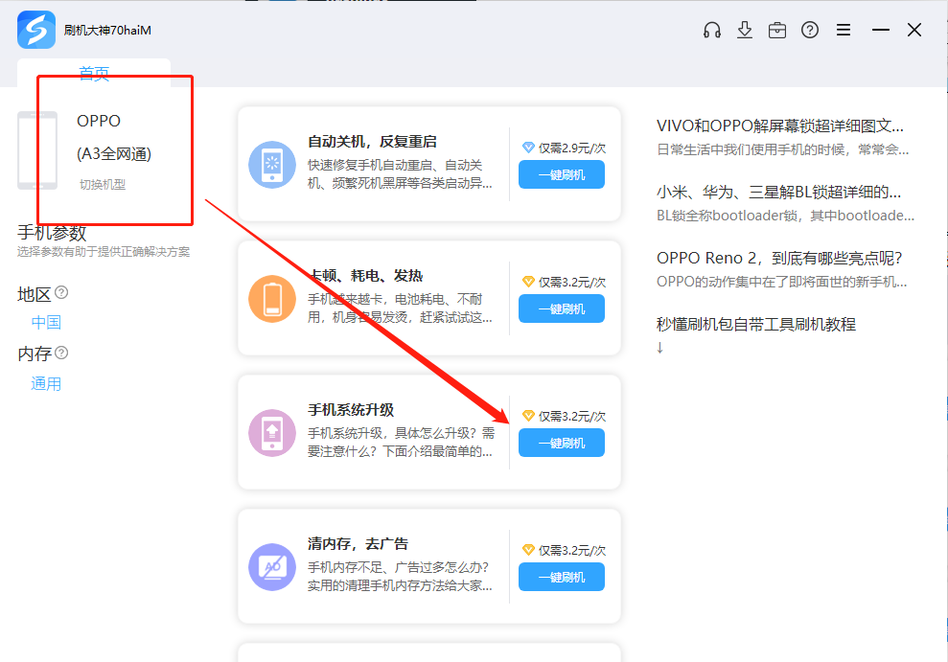The width and height of the screenshot is (948, 662).
Task: Click description OPPO的动作集中在了即将面世的新手机
Action: point(782,282)
